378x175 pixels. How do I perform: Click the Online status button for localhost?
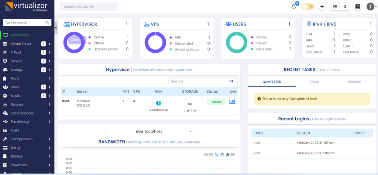pos(216,102)
